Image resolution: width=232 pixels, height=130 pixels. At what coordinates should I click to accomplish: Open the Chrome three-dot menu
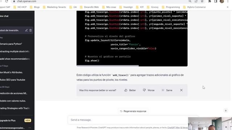point(228,1)
